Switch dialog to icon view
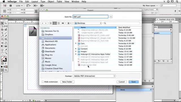 click(x=51, y=23)
